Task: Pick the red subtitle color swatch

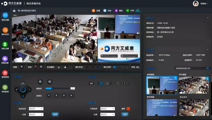Action: point(128,109)
